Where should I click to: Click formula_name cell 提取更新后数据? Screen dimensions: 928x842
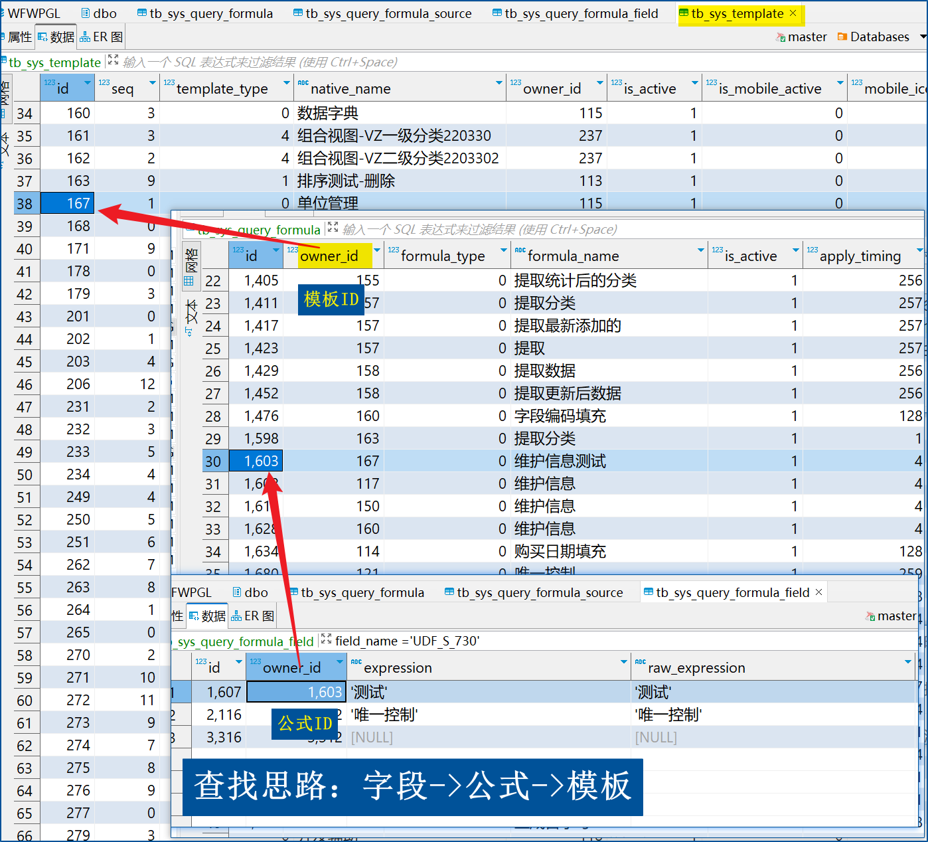609,393
